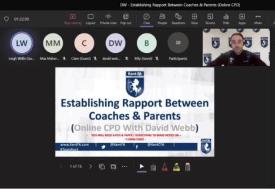The height and width of the screenshot is (189, 275).
Task: Open the slide grid view icon
Action: 102,166
